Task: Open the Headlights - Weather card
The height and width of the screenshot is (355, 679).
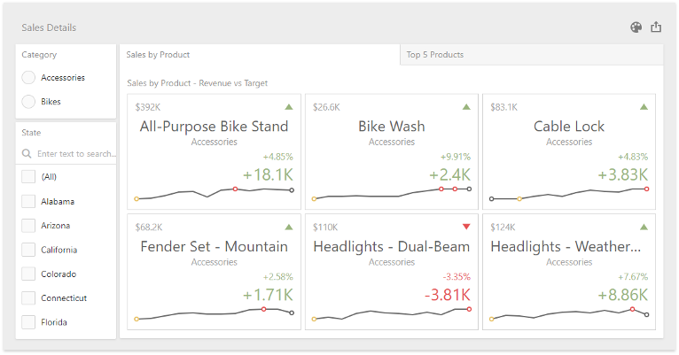Action: pyautogui.click(x=568, y=271)
